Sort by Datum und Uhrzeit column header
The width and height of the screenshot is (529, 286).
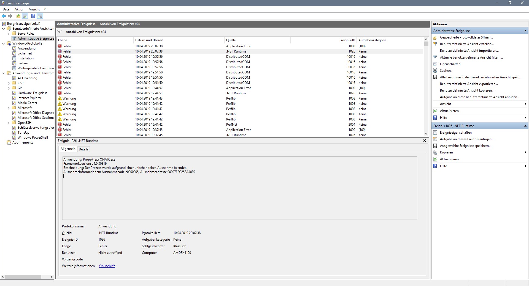coord(179,40)
